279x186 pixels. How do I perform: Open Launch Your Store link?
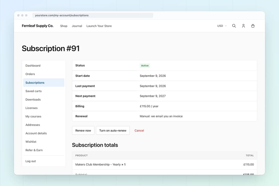99,26
